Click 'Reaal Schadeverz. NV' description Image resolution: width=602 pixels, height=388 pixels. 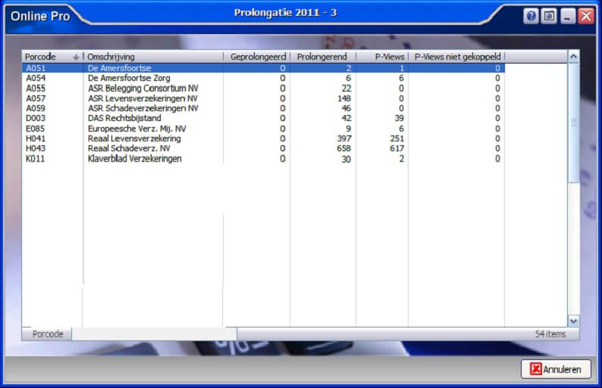[129, 148]
